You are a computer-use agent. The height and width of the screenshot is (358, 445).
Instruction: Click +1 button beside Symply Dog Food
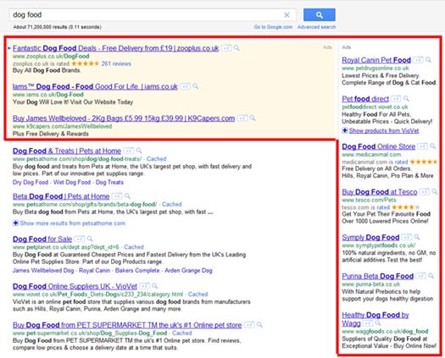[x=407, y=237]
